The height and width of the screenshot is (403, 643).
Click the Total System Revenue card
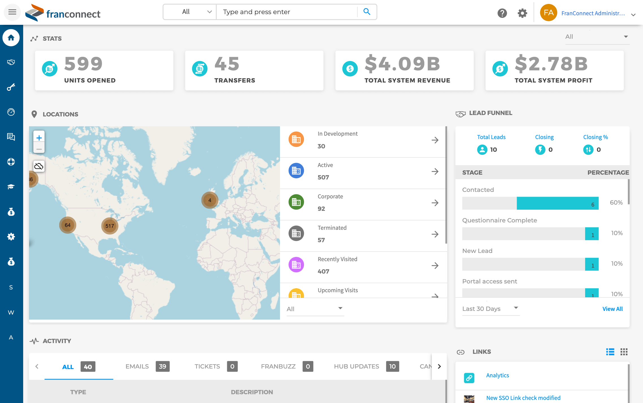click(x=404, y=70)
